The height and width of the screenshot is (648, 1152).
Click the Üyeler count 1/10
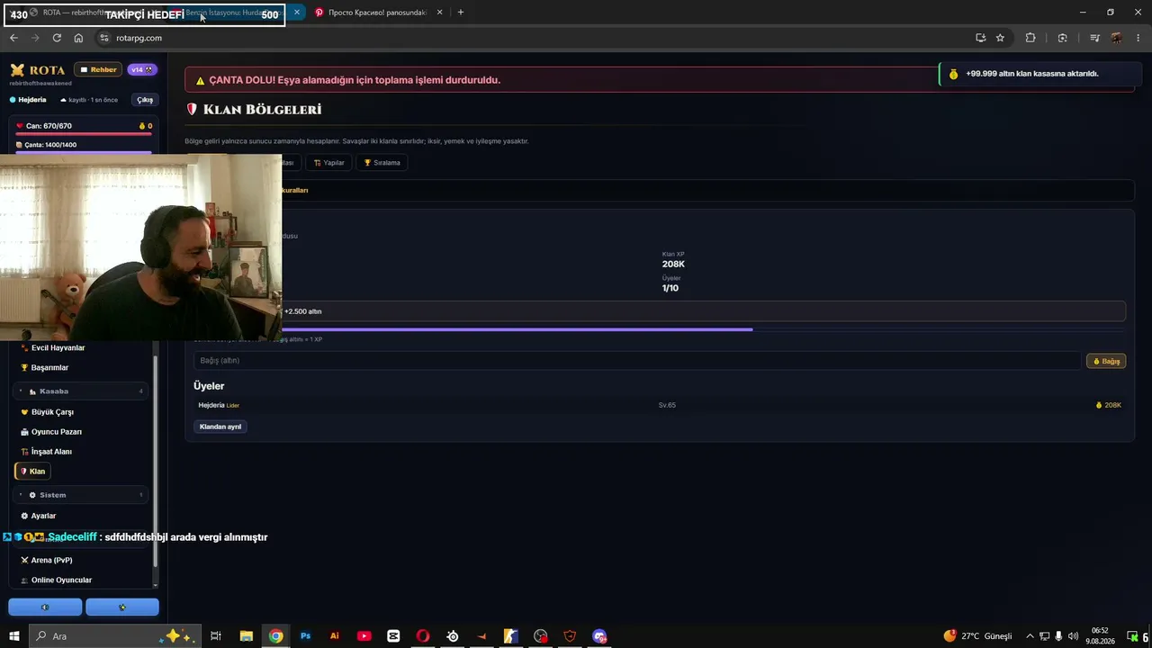(670, 288)
